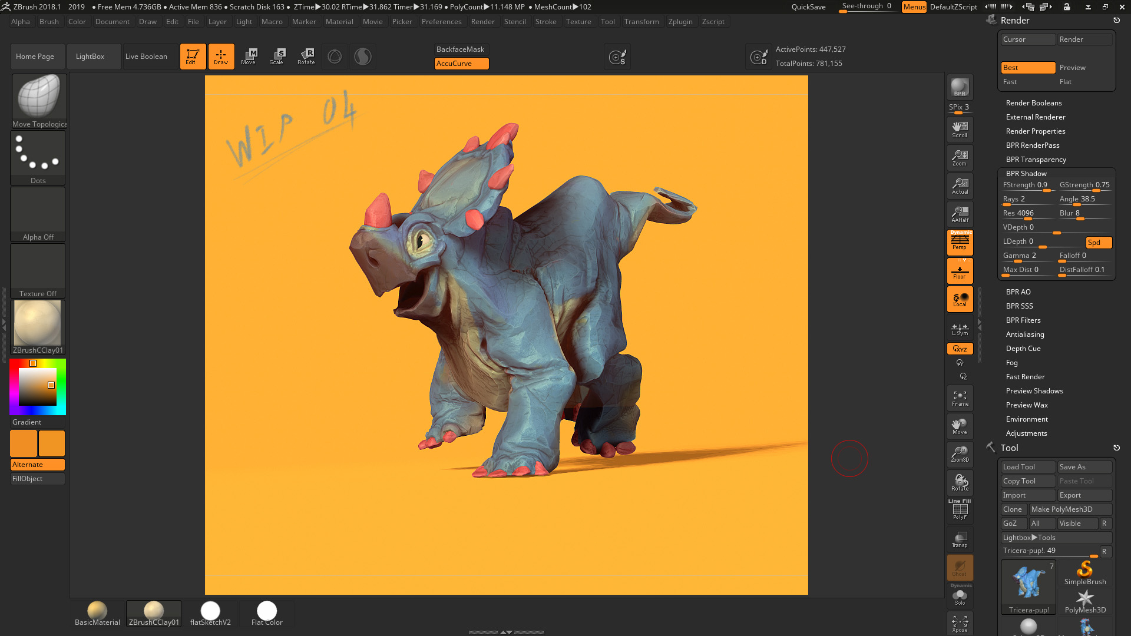
Task: Click the AAHalf icon
Action: pos(960,214)
